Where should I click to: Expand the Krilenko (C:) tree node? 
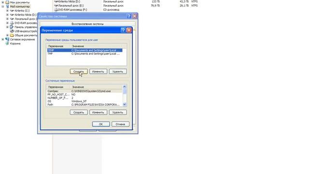pyautogui.click(x=8, y=11)
